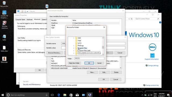Click the volume icon in system tray
The height and width of the screenshot is (97, 172).
(x=151, y=95)
